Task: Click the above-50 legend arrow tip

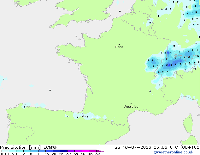Action: 101,151
